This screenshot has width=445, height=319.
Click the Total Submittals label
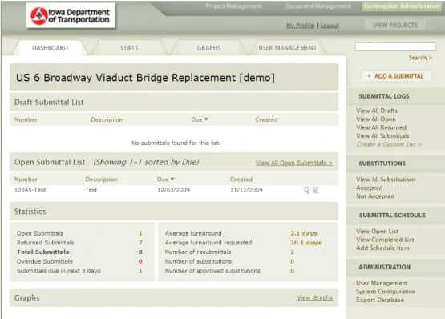click(x=42, y=252)
